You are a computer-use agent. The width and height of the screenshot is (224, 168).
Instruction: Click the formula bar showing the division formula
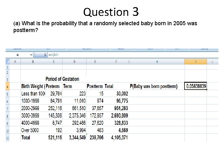point(133,55)
